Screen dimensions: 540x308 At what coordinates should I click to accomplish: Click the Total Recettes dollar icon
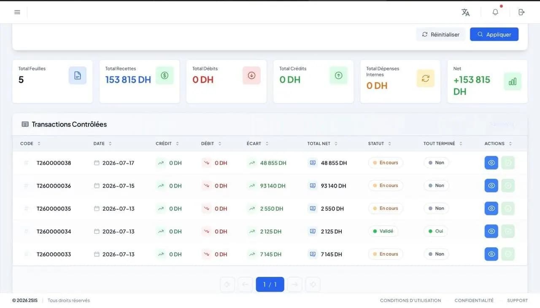(x=165, y=75)
